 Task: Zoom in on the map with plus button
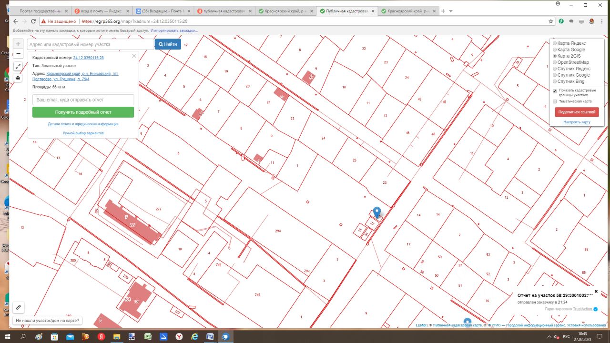coord(18,44)
